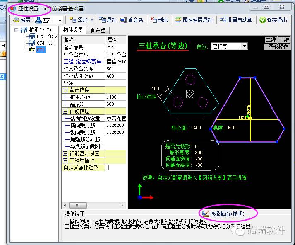The image size is (295, 245).
Task: Click 选择截面(样式) button
Action: [x=224, y=214]
